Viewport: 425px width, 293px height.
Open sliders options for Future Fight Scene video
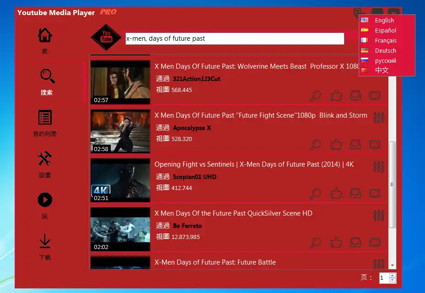coord(379,118)
